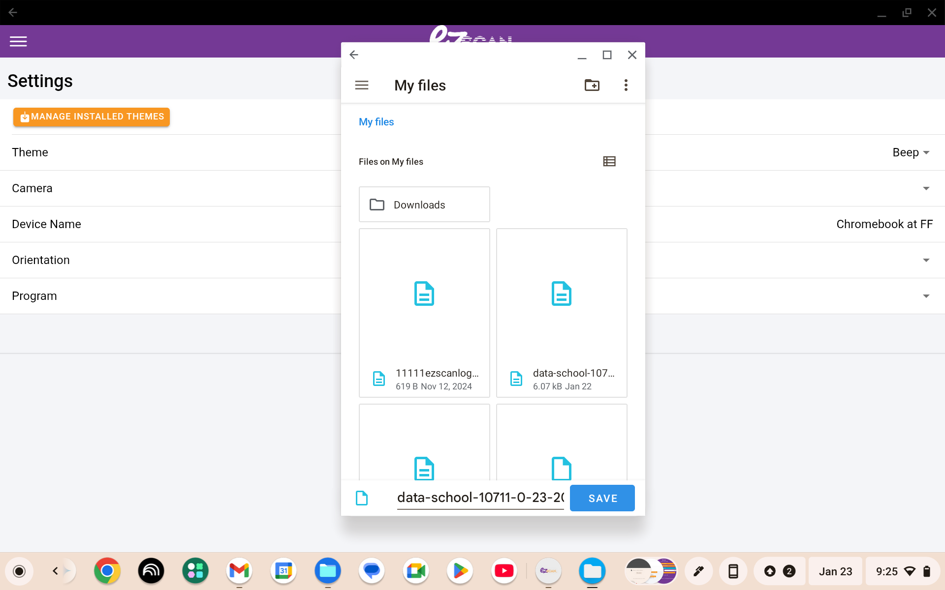The height and width of the screenshot is (590, 945).
Task: Expand the Program dropdown arrow
Action: click(x=926, y=296)
